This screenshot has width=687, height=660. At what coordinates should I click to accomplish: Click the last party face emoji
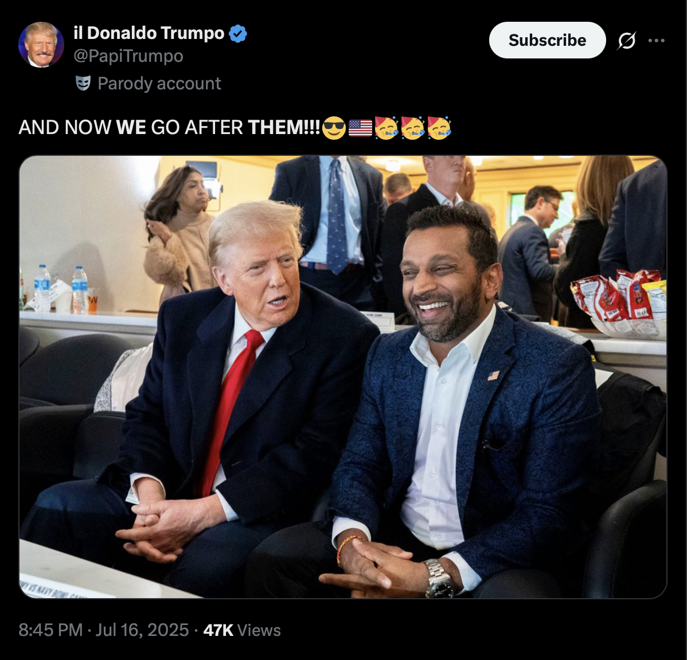click(439, 128)
